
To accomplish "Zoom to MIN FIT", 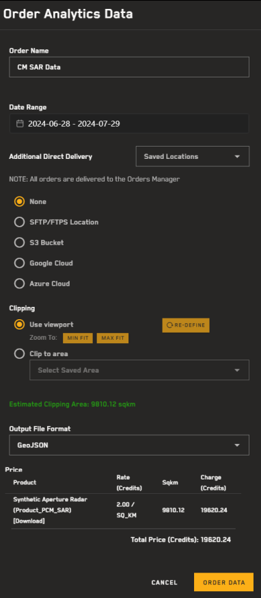I will click(78, 338).
